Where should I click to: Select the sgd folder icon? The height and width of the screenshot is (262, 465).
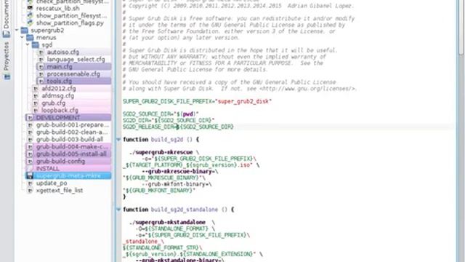(x=36, y=45)
